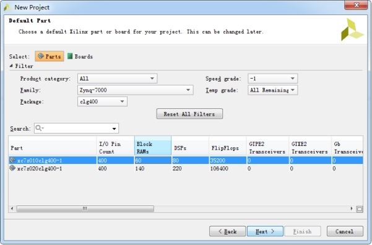Click the Vivado icon in title bar
Viewport: 372px width, 245px height.
(x=7, y=7)
